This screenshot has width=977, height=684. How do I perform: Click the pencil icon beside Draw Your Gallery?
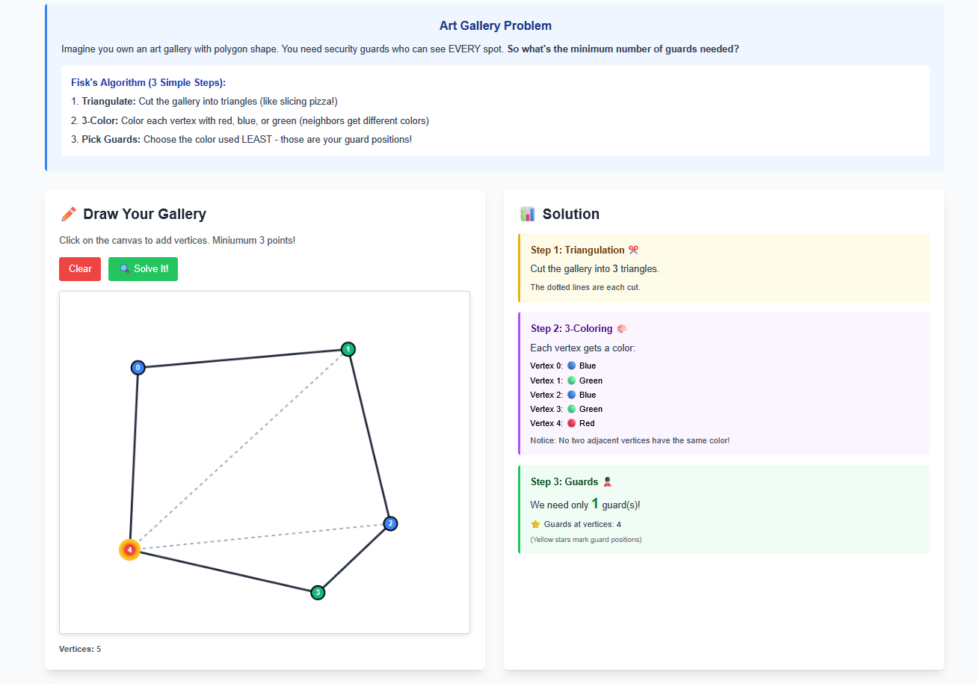click(x=69, y=215)
